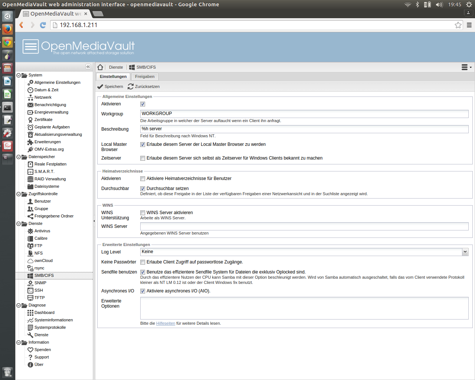Toggle the Durchsuchbar setzen checkbox
This screenshot has height=380, width=475.
(x=142, y=189)
